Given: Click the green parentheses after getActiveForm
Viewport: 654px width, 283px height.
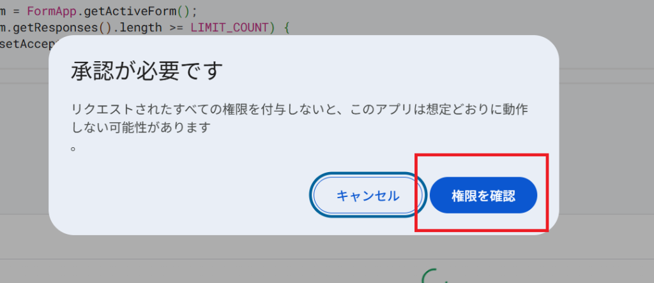Looking at the screenshot, I should point(183,11).
